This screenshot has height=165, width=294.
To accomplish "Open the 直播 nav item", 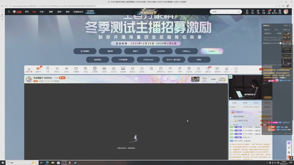I will pos(34,12).
